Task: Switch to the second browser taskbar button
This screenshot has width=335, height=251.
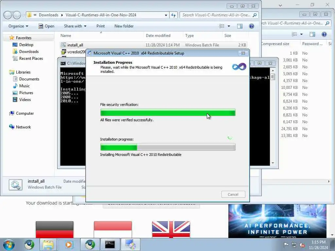Action: point(90,244)
